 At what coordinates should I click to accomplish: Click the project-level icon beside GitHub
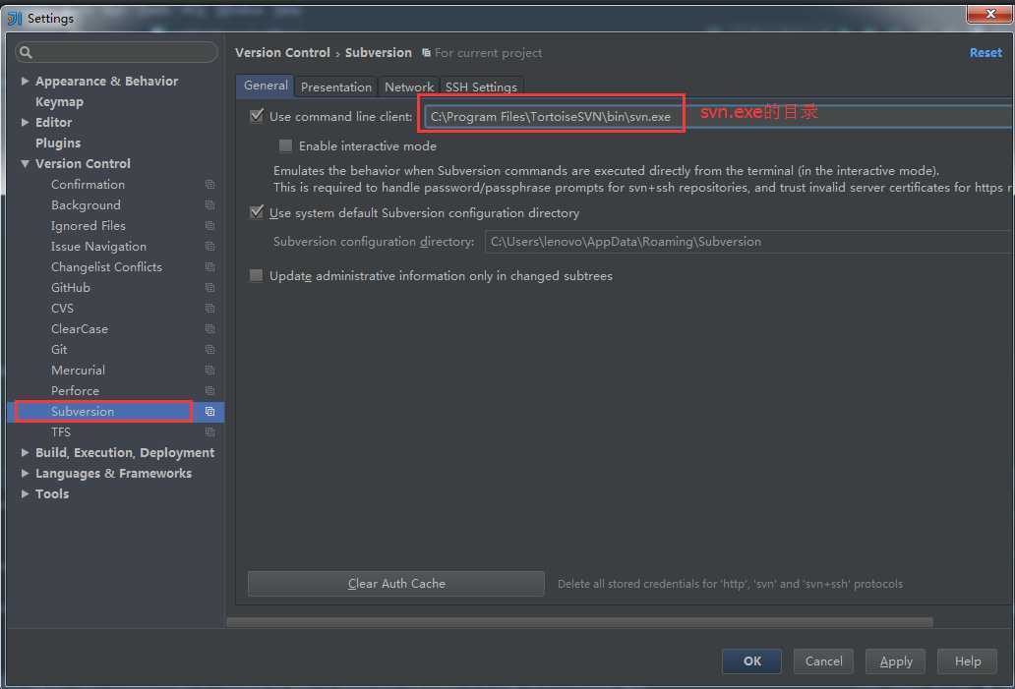(209, 287)
